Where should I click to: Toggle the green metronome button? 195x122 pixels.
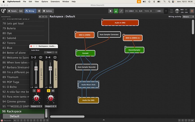[x=116, y=11]
